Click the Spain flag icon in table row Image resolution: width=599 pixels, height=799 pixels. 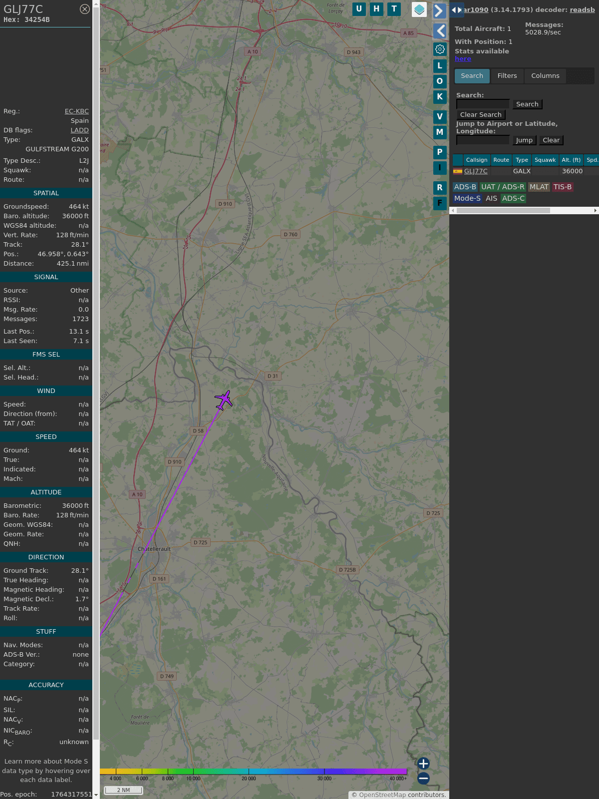pos(457,171)
